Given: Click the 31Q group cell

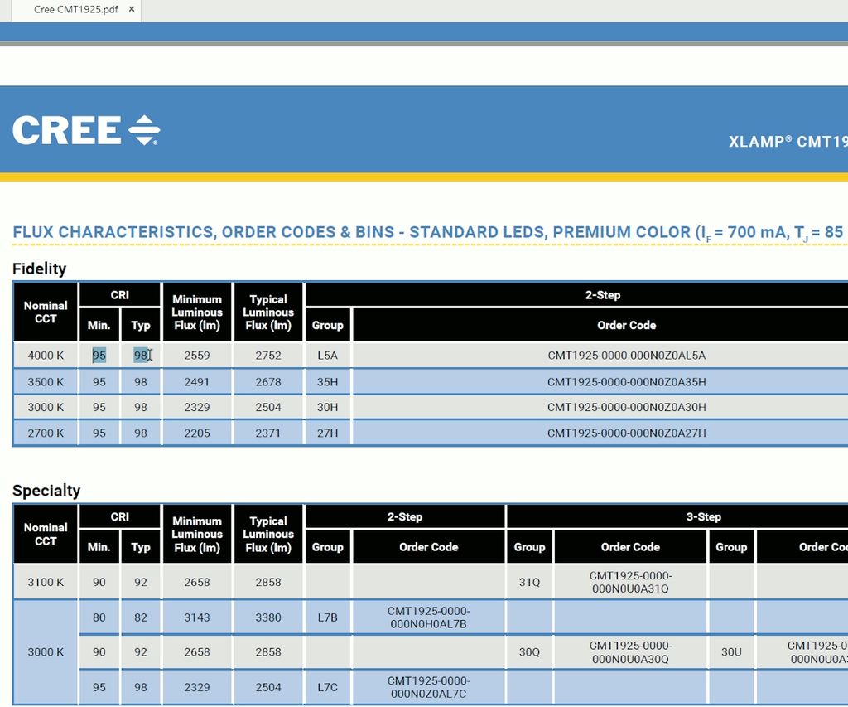Looking at the screenshot, I should [529, 582].
